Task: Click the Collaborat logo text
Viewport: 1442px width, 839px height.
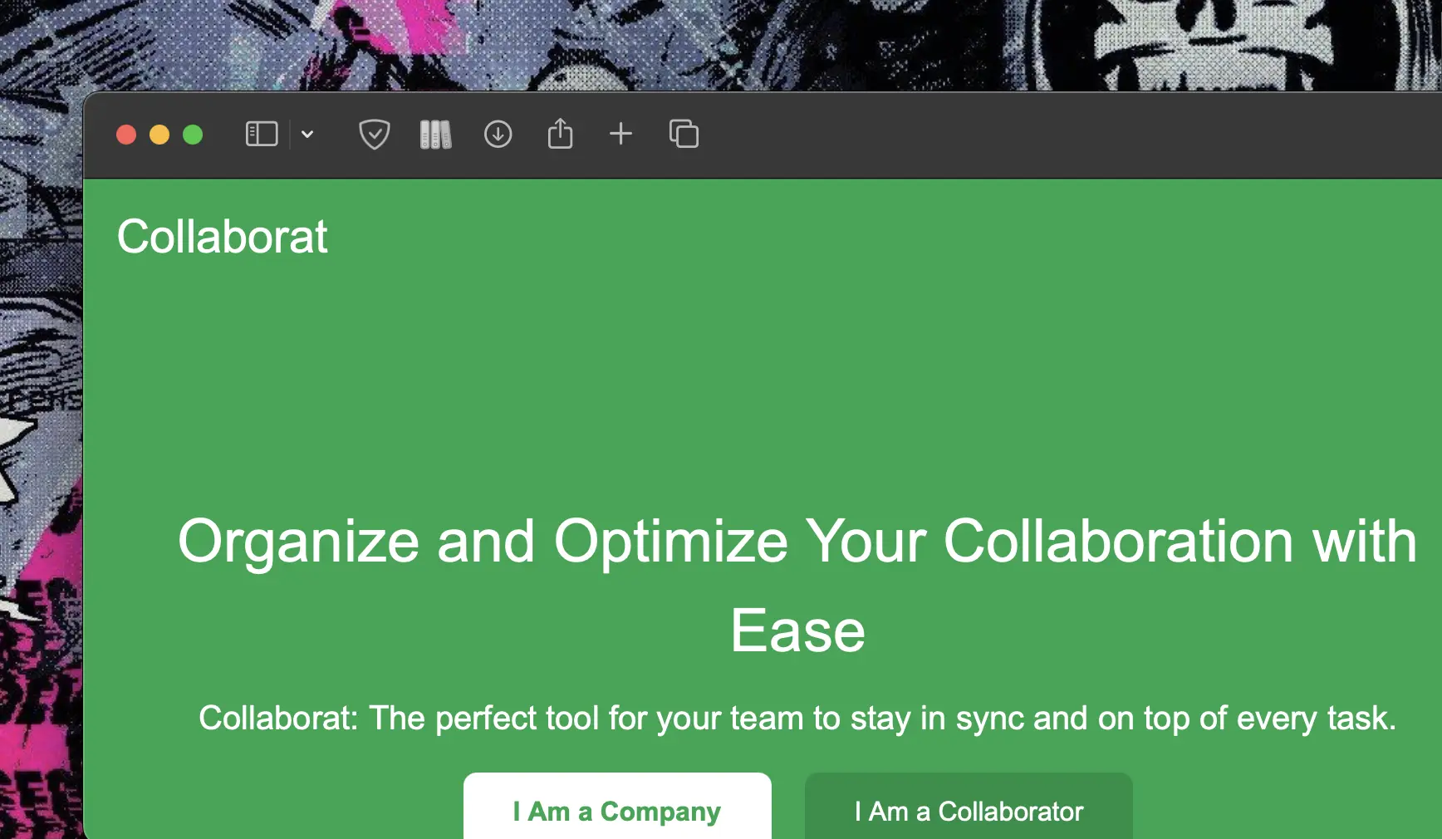Action: tap(222, 237)
